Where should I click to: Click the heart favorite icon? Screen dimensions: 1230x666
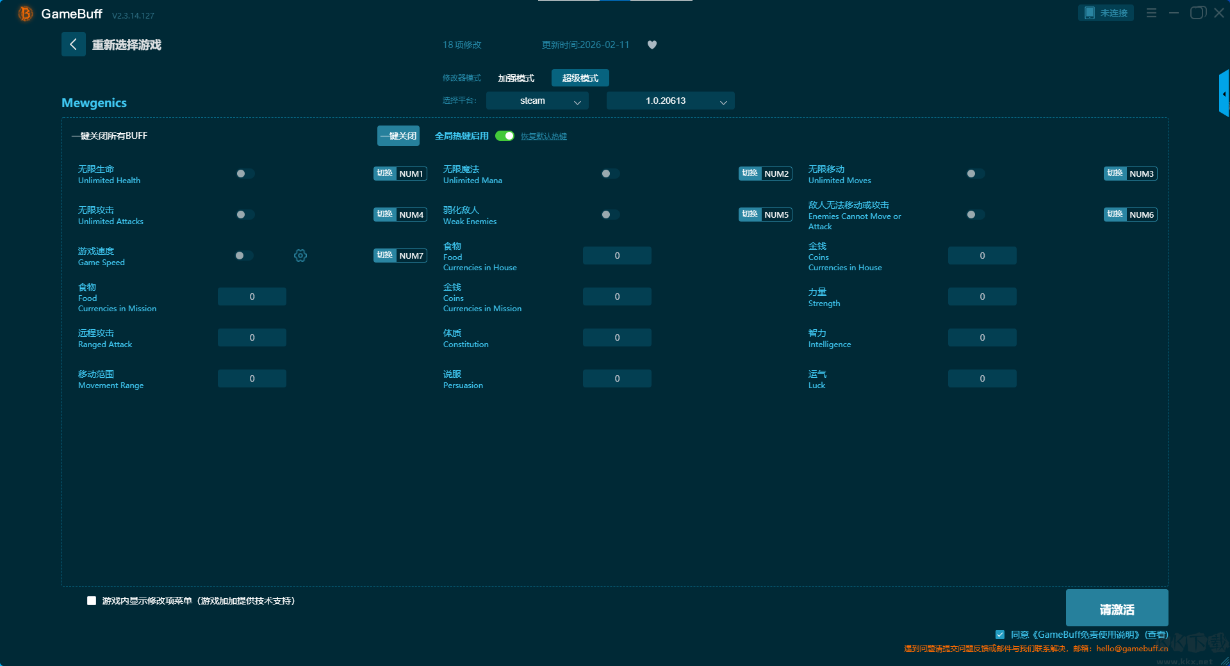click(x=652, y=45)
